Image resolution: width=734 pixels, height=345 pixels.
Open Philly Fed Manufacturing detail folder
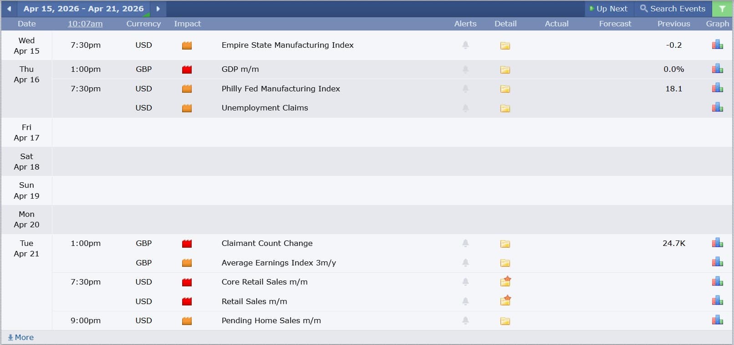click(505, 89)
